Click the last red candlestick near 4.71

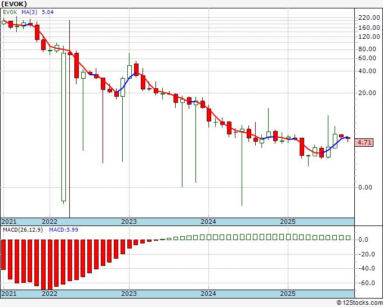[348, 138]
